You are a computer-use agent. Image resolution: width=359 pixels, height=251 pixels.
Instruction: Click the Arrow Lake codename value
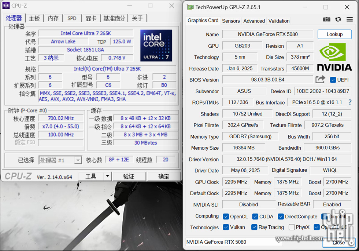[x=63, y=41]
